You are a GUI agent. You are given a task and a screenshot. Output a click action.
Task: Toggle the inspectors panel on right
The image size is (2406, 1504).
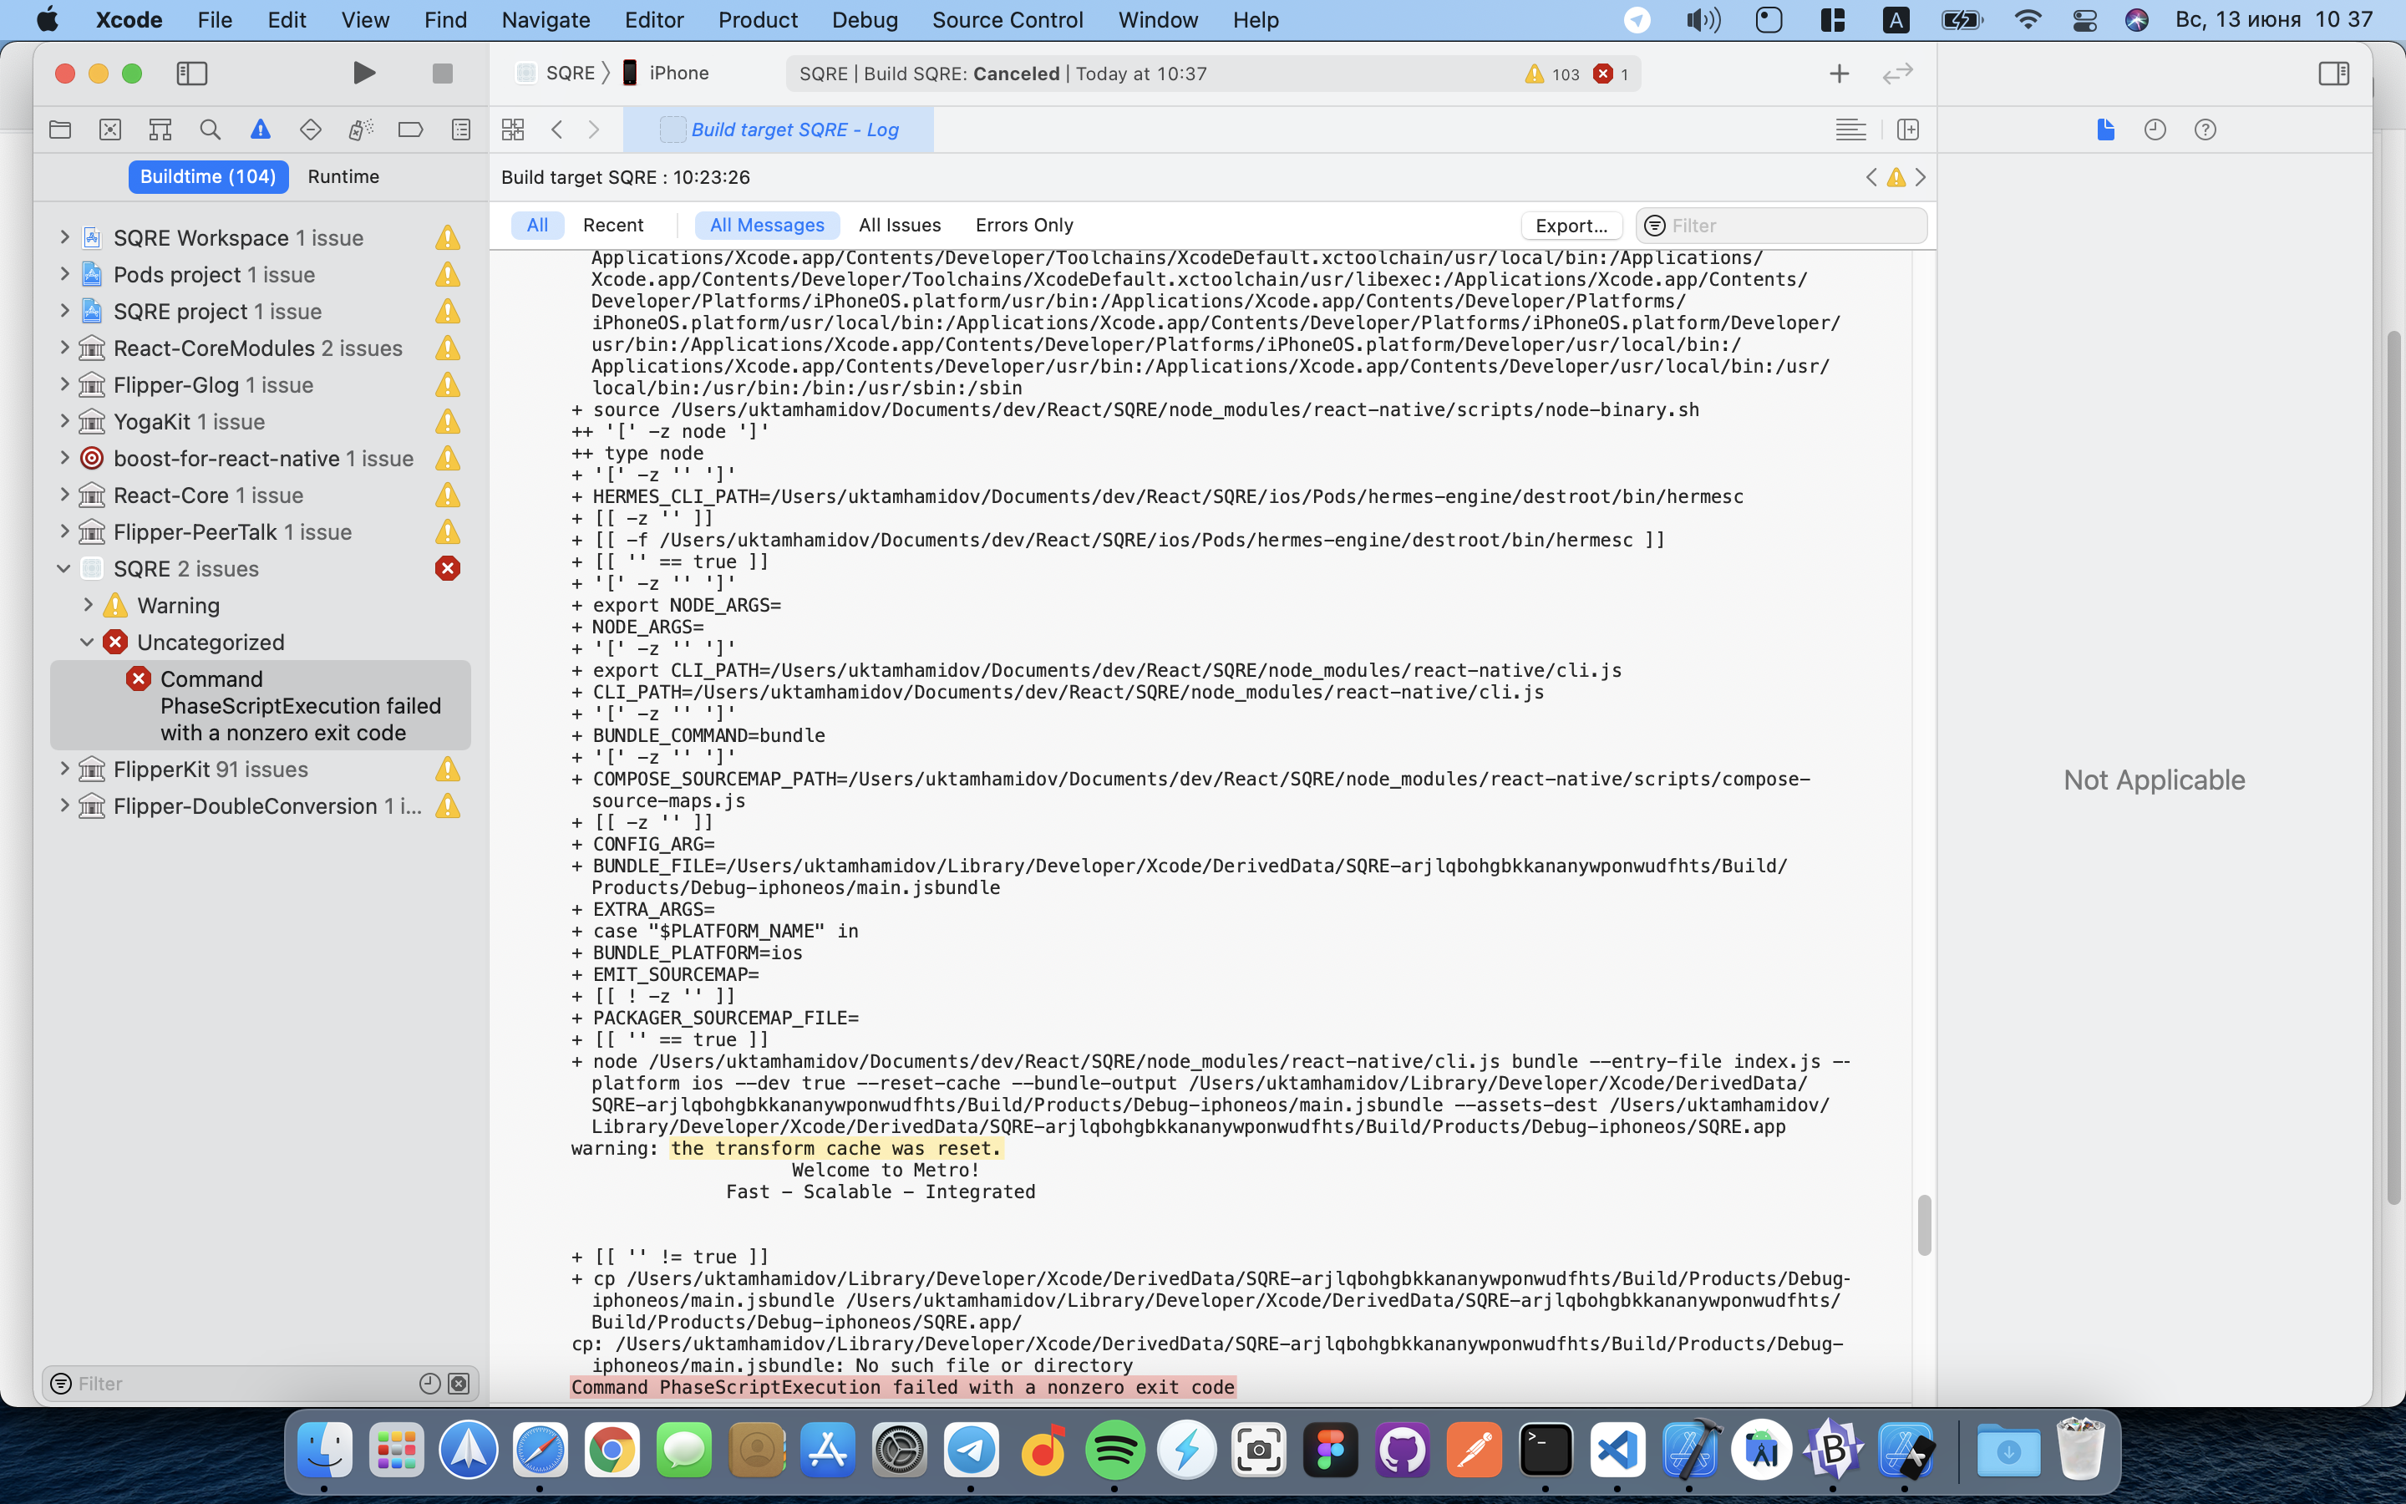point(2333,73)
